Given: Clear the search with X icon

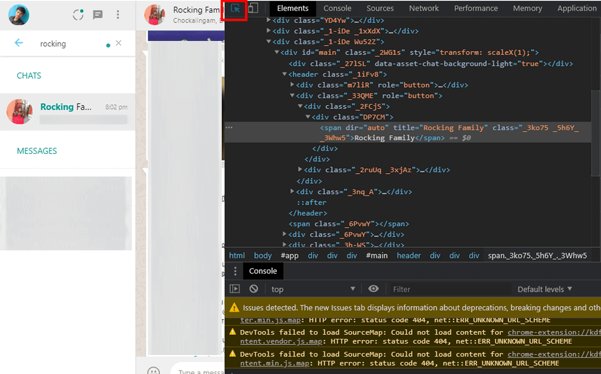Looking at the screenshot, I should 118,43.
